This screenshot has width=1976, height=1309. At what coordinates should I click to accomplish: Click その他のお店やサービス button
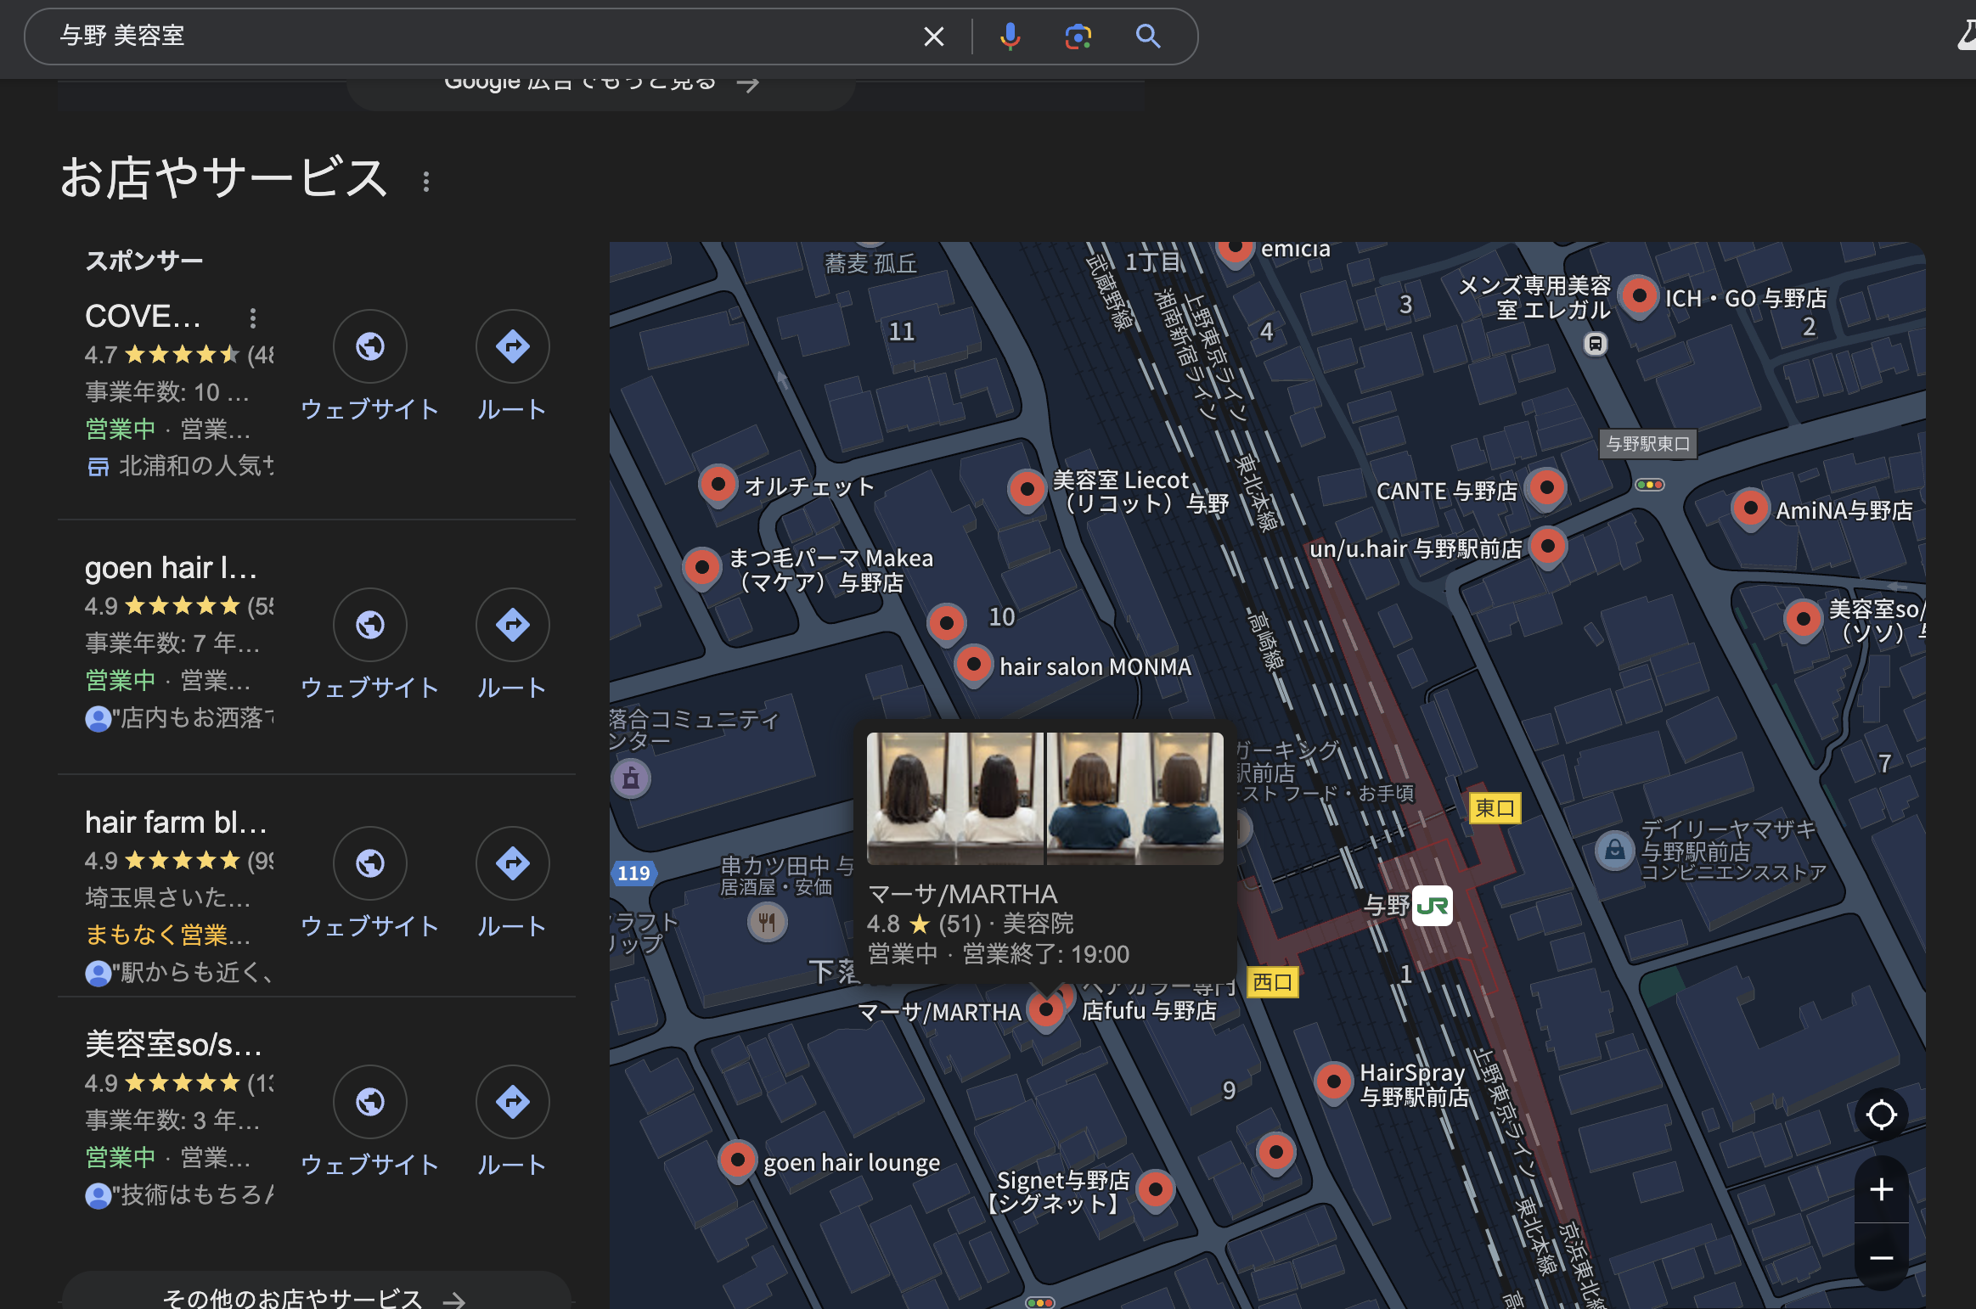click(316, 1297)
